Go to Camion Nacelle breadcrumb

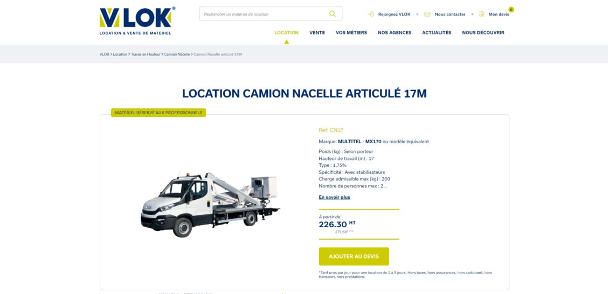point(177,54)
